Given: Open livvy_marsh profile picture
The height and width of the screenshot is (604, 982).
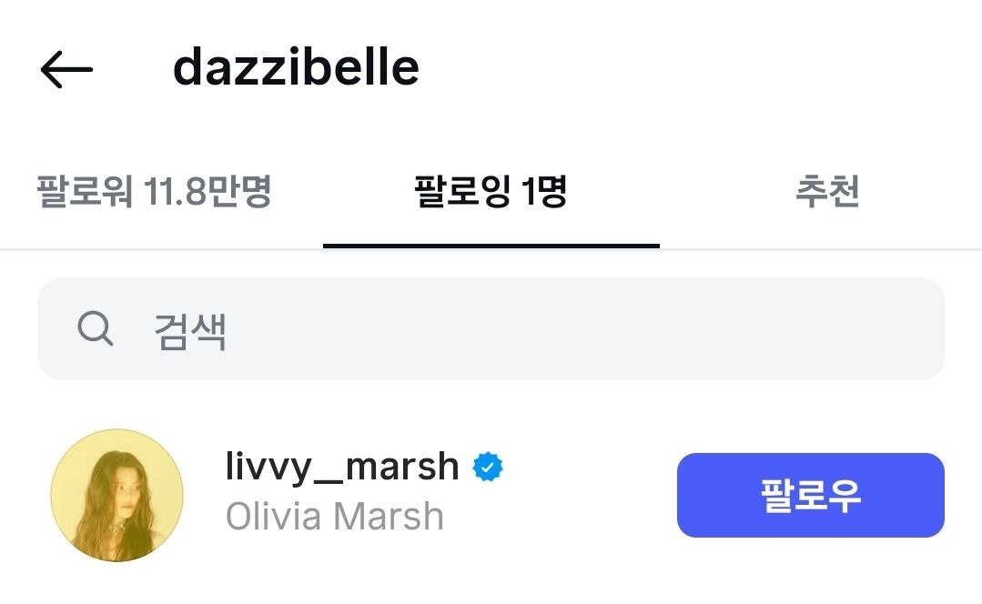Looking at the screenshot, I should point(117,495).
